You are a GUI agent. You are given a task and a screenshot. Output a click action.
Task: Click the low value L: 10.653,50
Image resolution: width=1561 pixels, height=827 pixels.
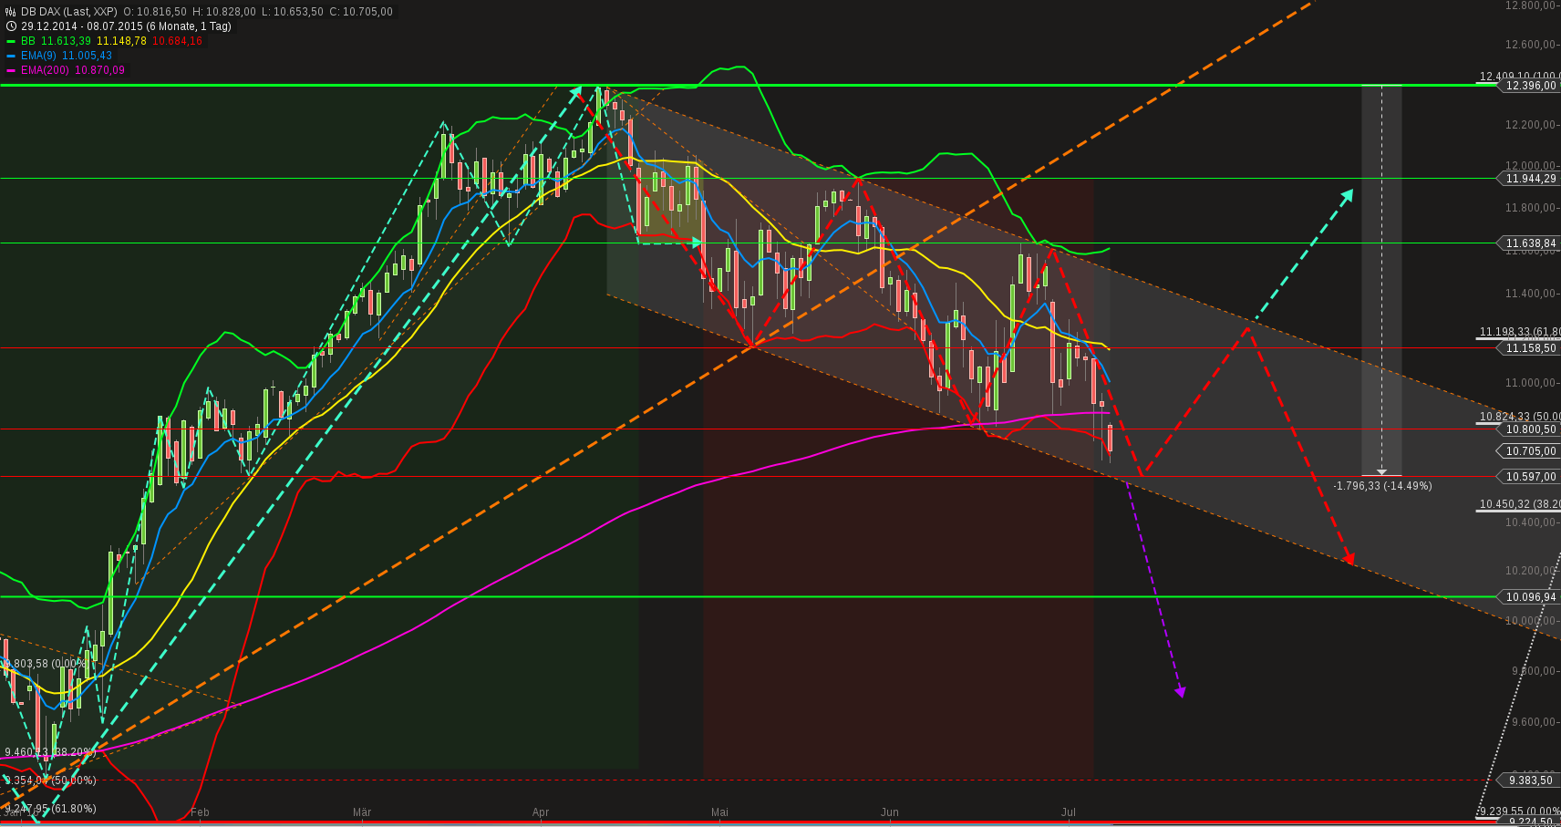pos(292,12)
